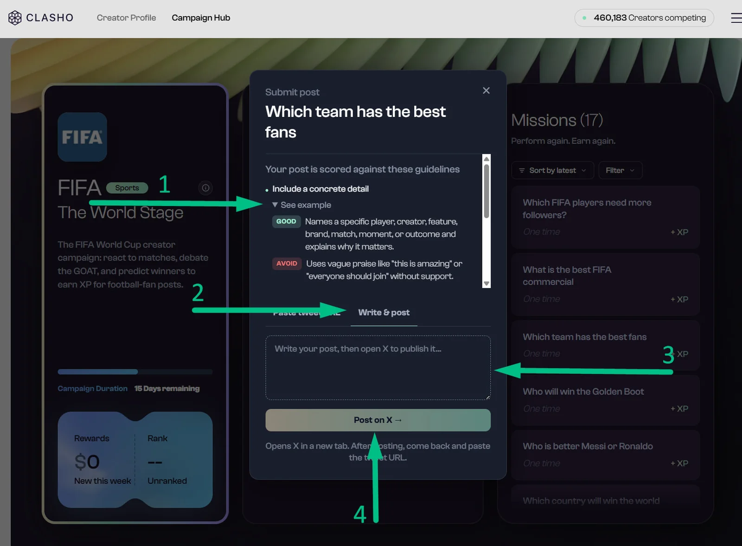Click the Sports category tag
The image size is (742, 546).
coord(127,188)
